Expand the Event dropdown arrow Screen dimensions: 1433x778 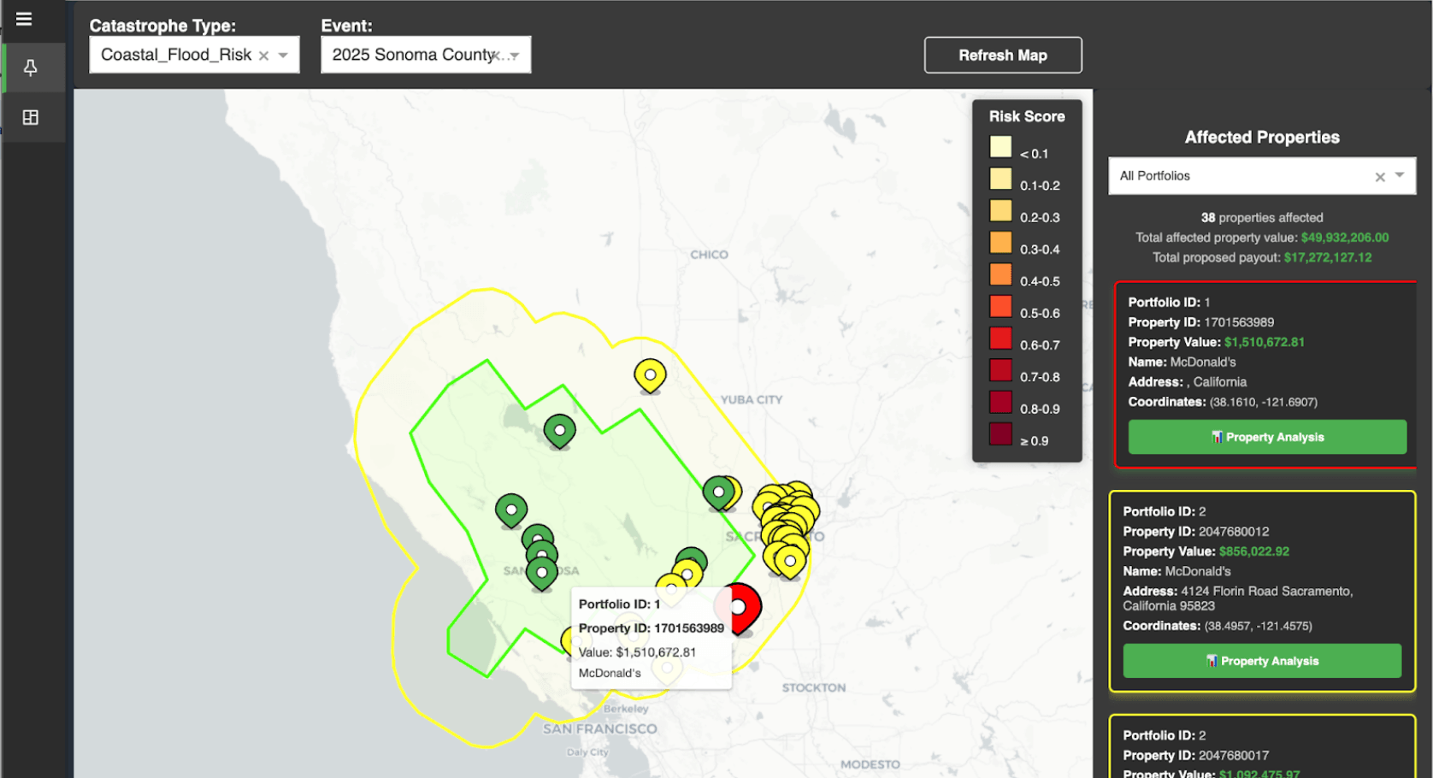pos(515,56)
